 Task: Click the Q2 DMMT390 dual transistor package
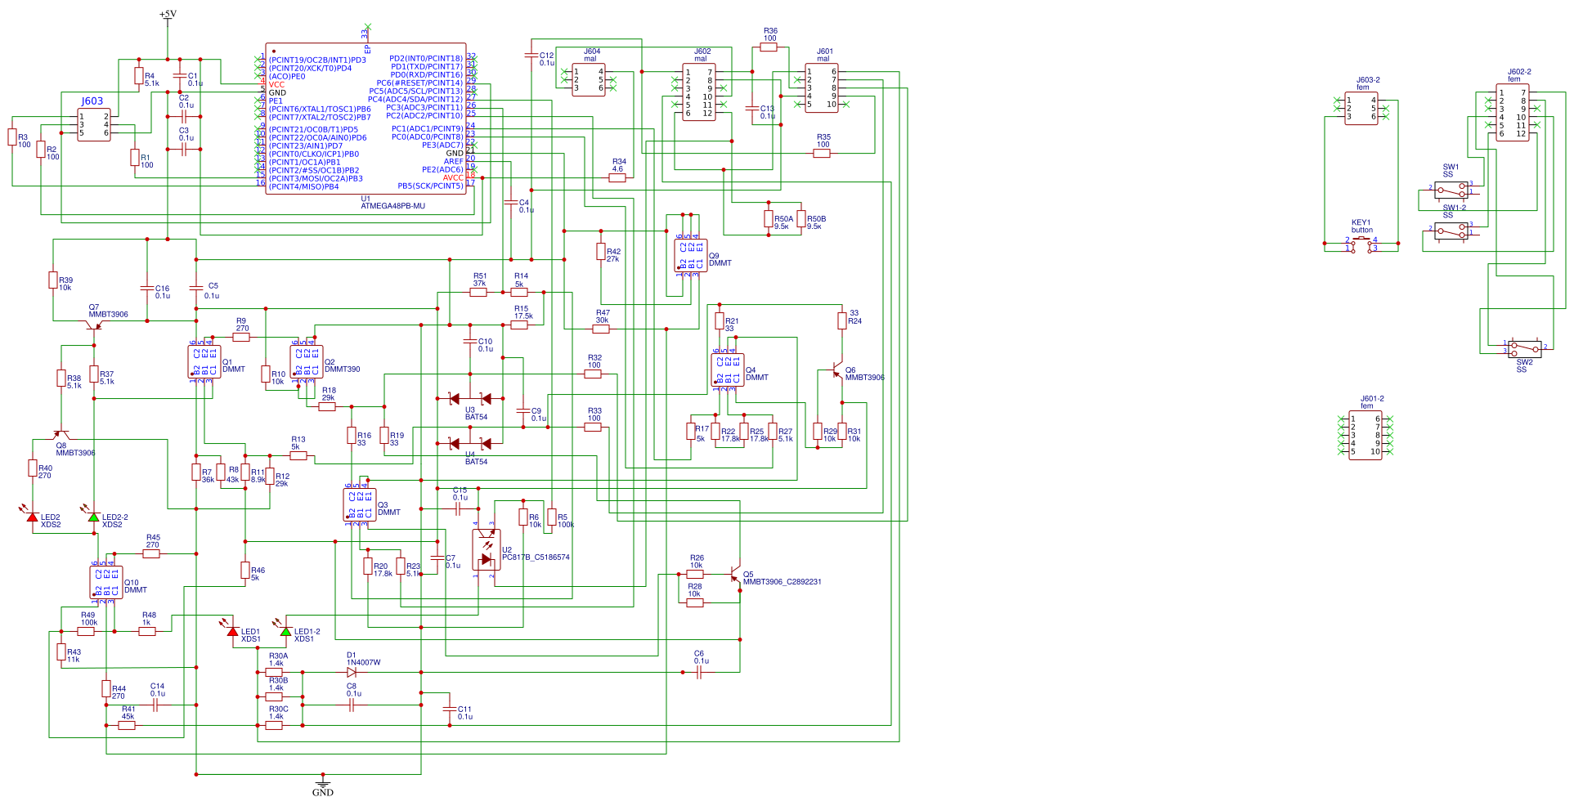(307, 362)
